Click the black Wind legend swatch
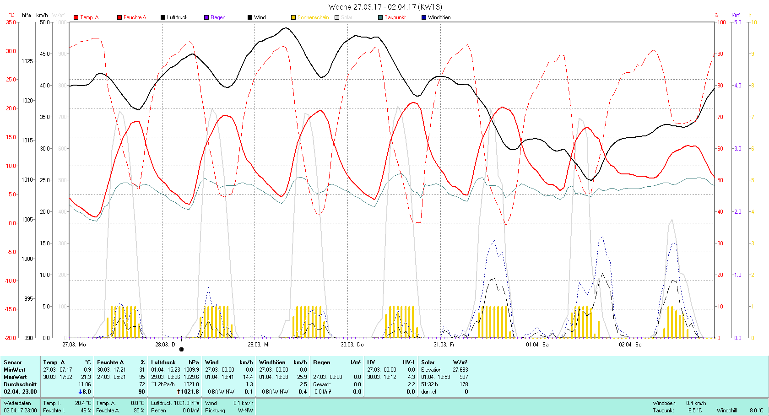This screenshot has width=769, height=416. [250, 17]
